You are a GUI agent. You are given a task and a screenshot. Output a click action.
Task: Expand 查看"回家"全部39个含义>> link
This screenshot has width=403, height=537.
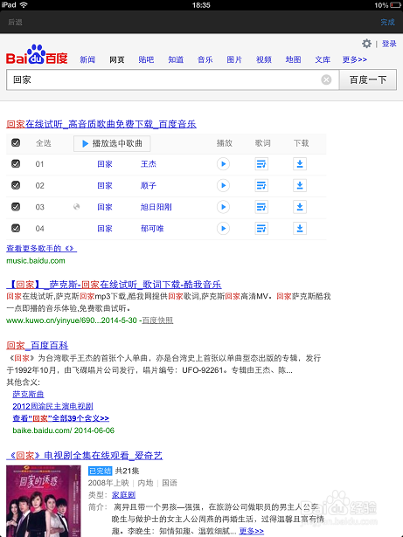pyautogui.click(x=60, y=418)
